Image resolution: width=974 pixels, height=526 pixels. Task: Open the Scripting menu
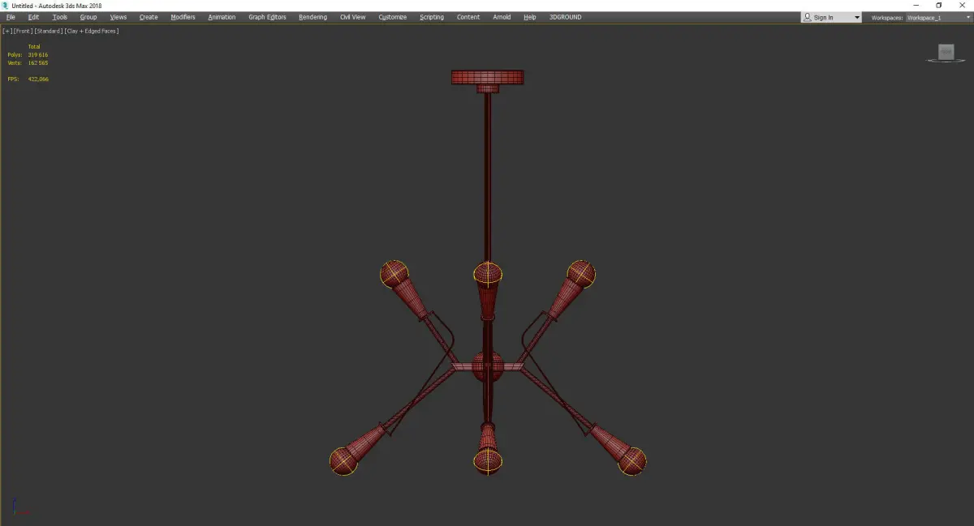click(x=432, y=17)
